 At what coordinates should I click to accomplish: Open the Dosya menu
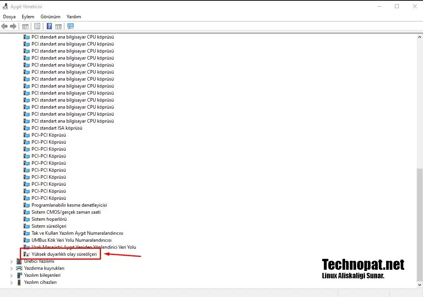(9, 17)
